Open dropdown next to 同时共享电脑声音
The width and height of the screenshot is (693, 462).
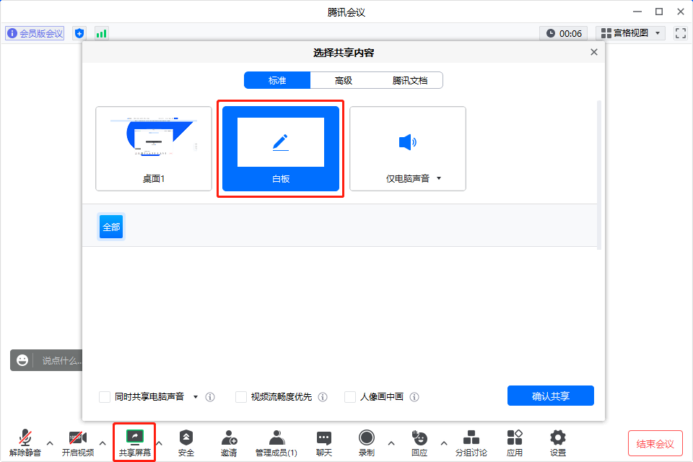point(196,397)
